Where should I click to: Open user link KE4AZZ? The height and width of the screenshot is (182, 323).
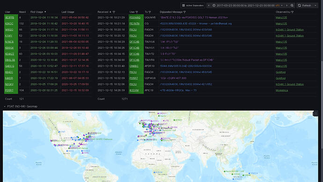pyautogui.click(x=10, y=54)
